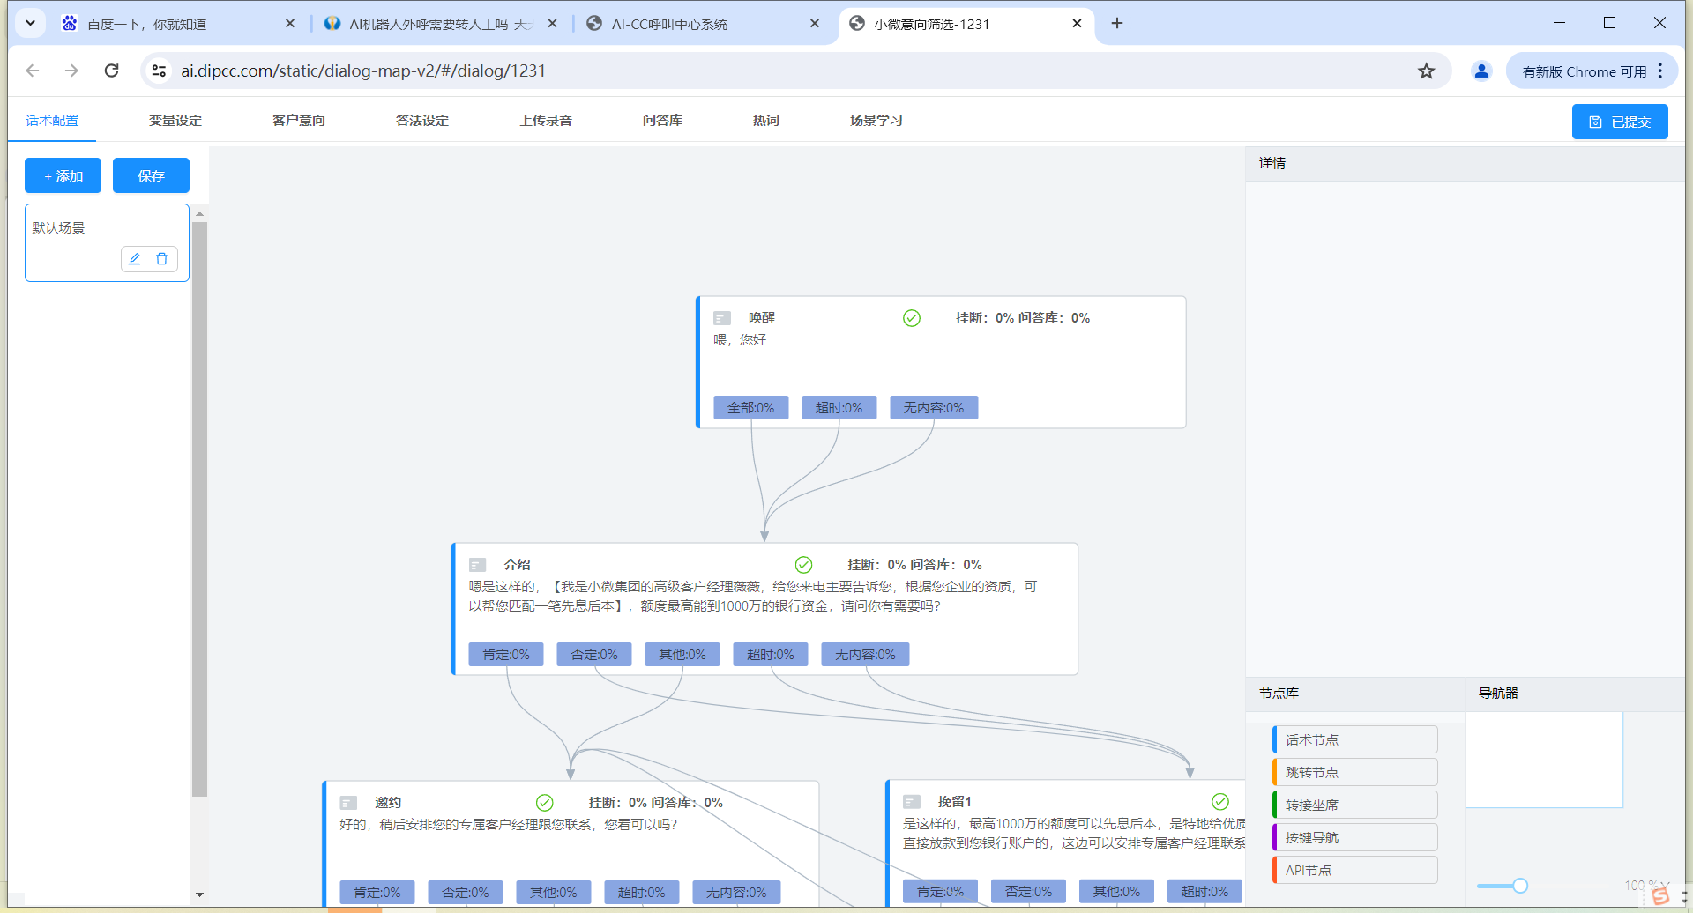Click the green check mark on 唤醒 node
The width and height of the screenshot is (1693, 913).
tap(912, 318)
